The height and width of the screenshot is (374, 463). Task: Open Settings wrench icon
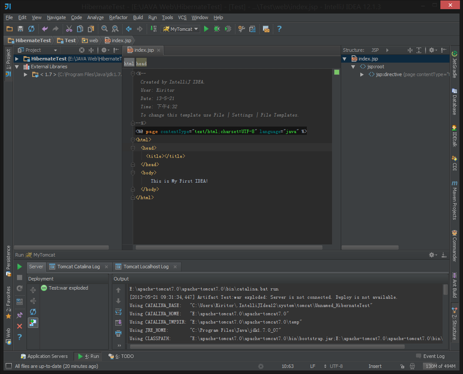coord(242,29)
